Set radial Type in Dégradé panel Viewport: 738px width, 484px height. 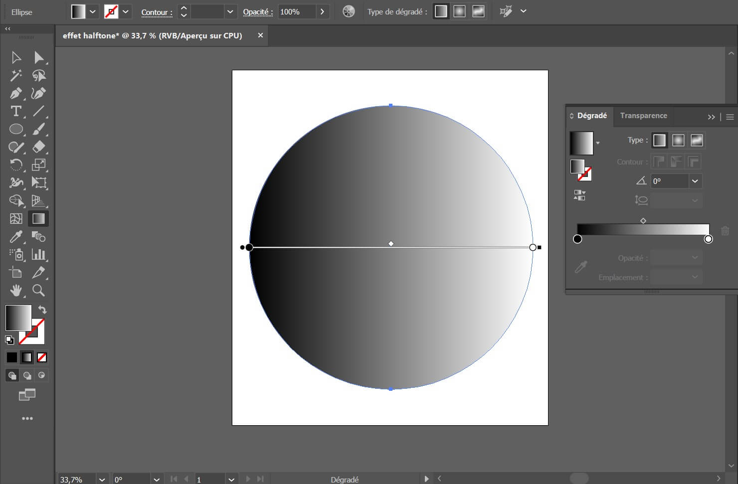pyautogui.click(x=678, y=141)
